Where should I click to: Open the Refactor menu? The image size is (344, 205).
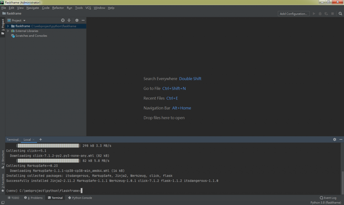click(x=58, y=8)
